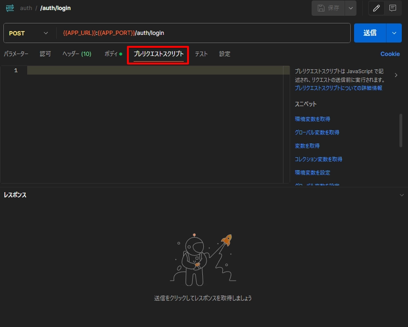The image size is (408, 327).
Task: Switch to the テスト tab
Action: (201, 54)
